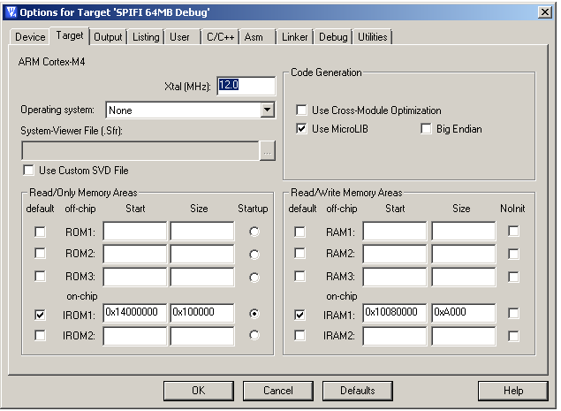Click the ROM1 Start field

tap(135, 231)
